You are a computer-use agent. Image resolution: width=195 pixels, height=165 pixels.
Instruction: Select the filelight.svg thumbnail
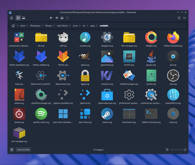coord(151,37)
